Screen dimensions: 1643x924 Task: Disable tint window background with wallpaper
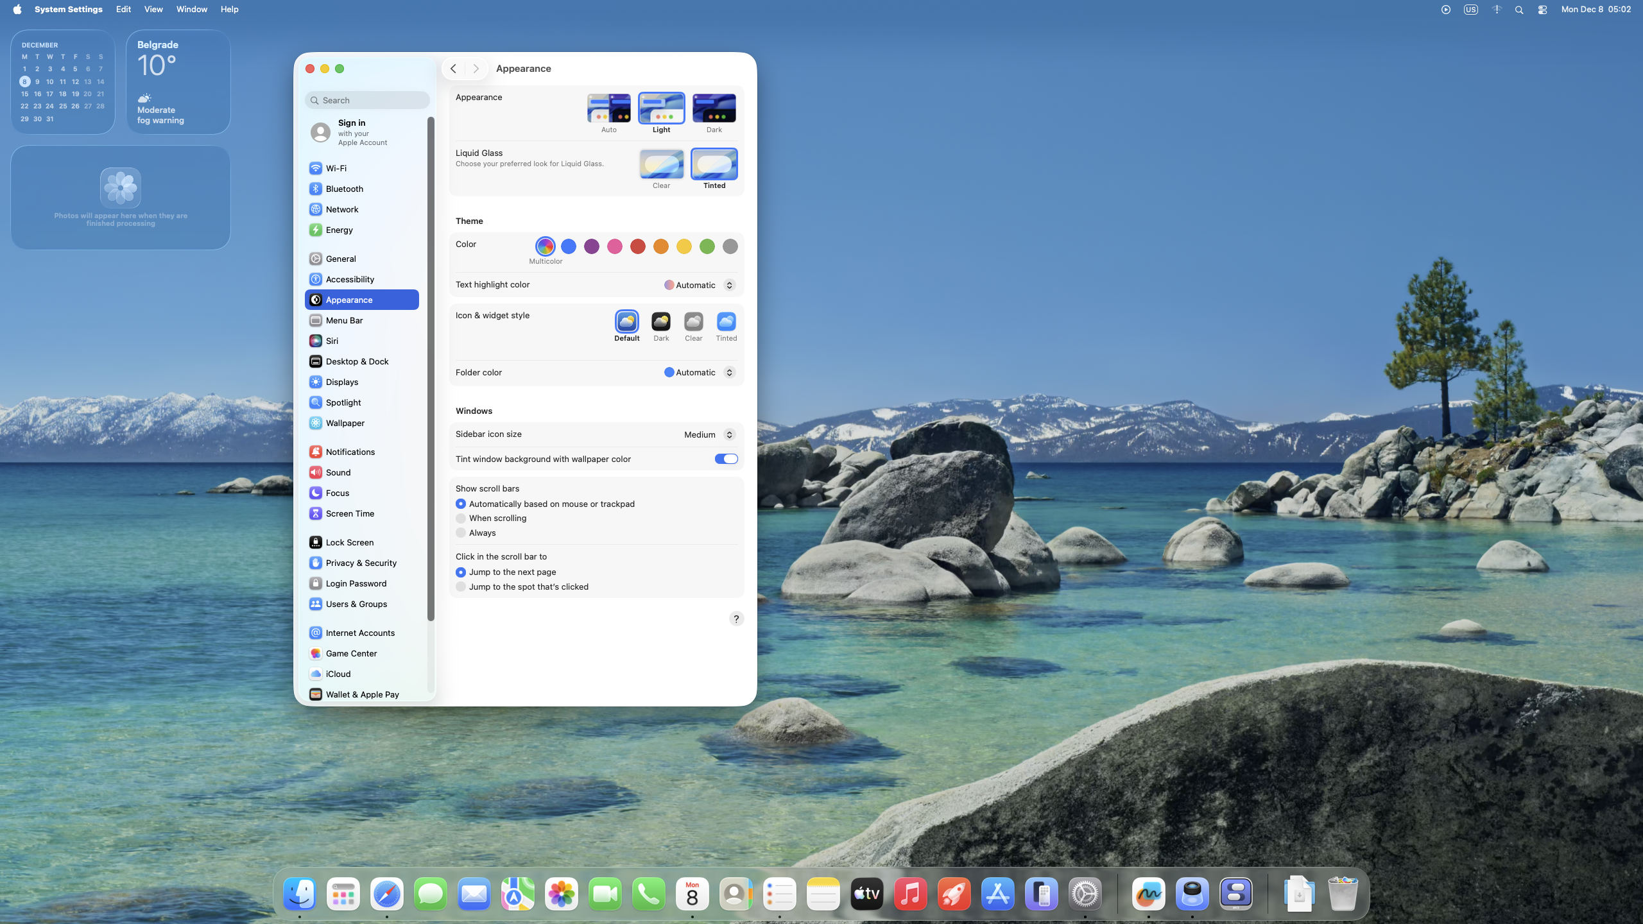pos(726,459)
